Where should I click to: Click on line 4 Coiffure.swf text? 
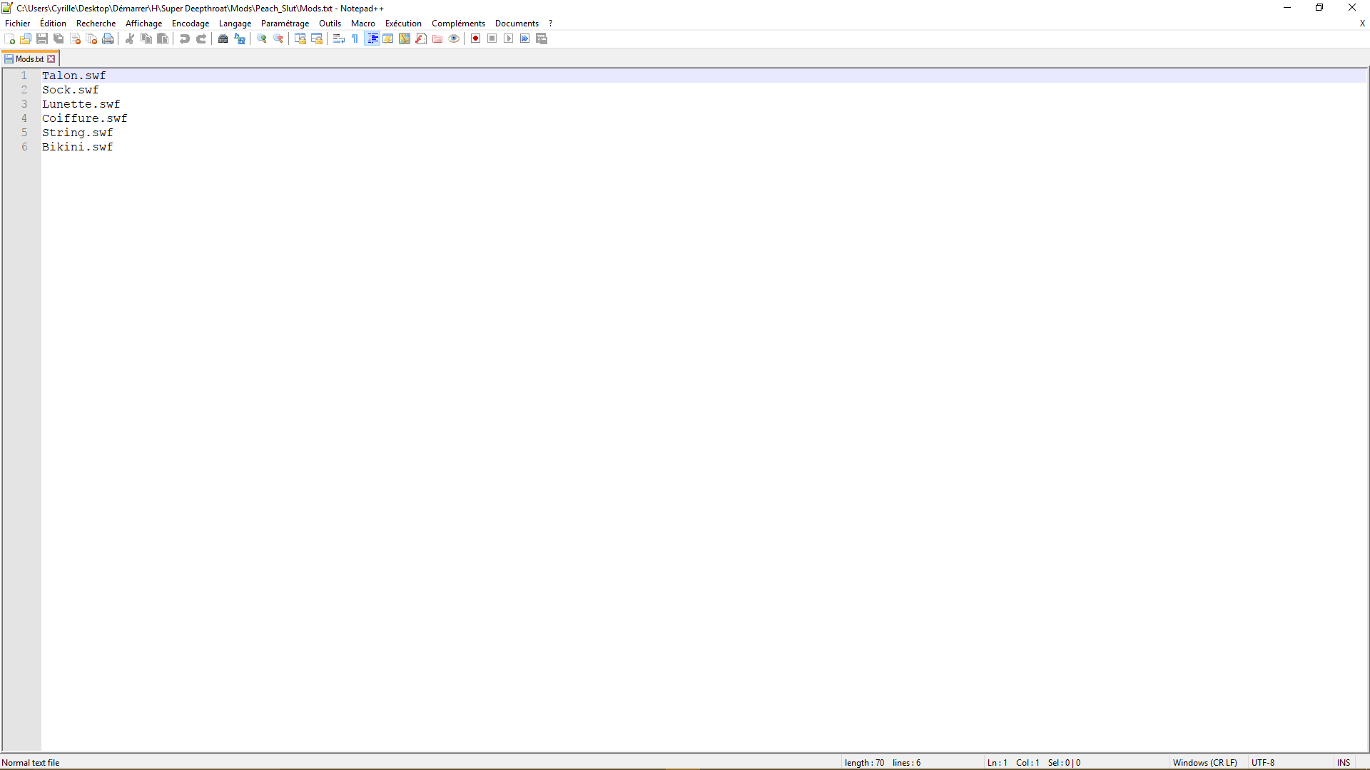click(84, 118)
